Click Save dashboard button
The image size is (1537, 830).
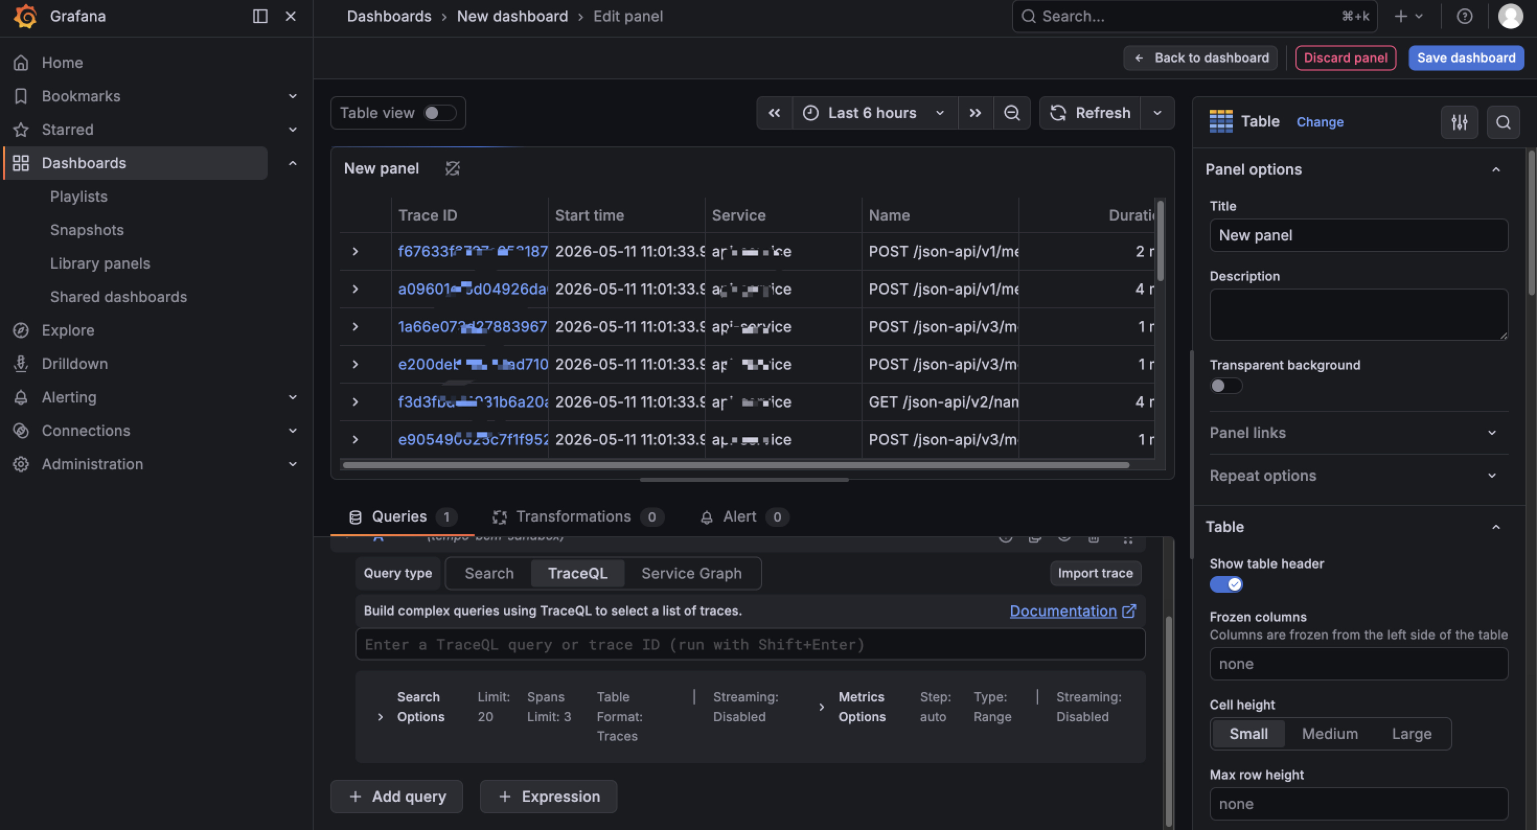pos(1465,58)
